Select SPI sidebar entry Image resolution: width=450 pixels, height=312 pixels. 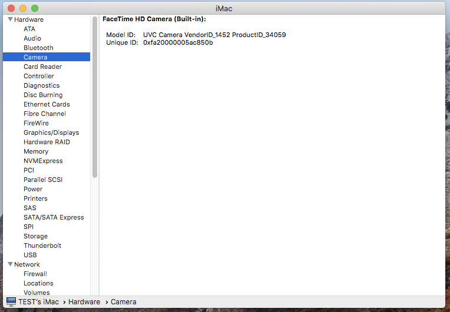pyautogui.click(x=28, y=227)
